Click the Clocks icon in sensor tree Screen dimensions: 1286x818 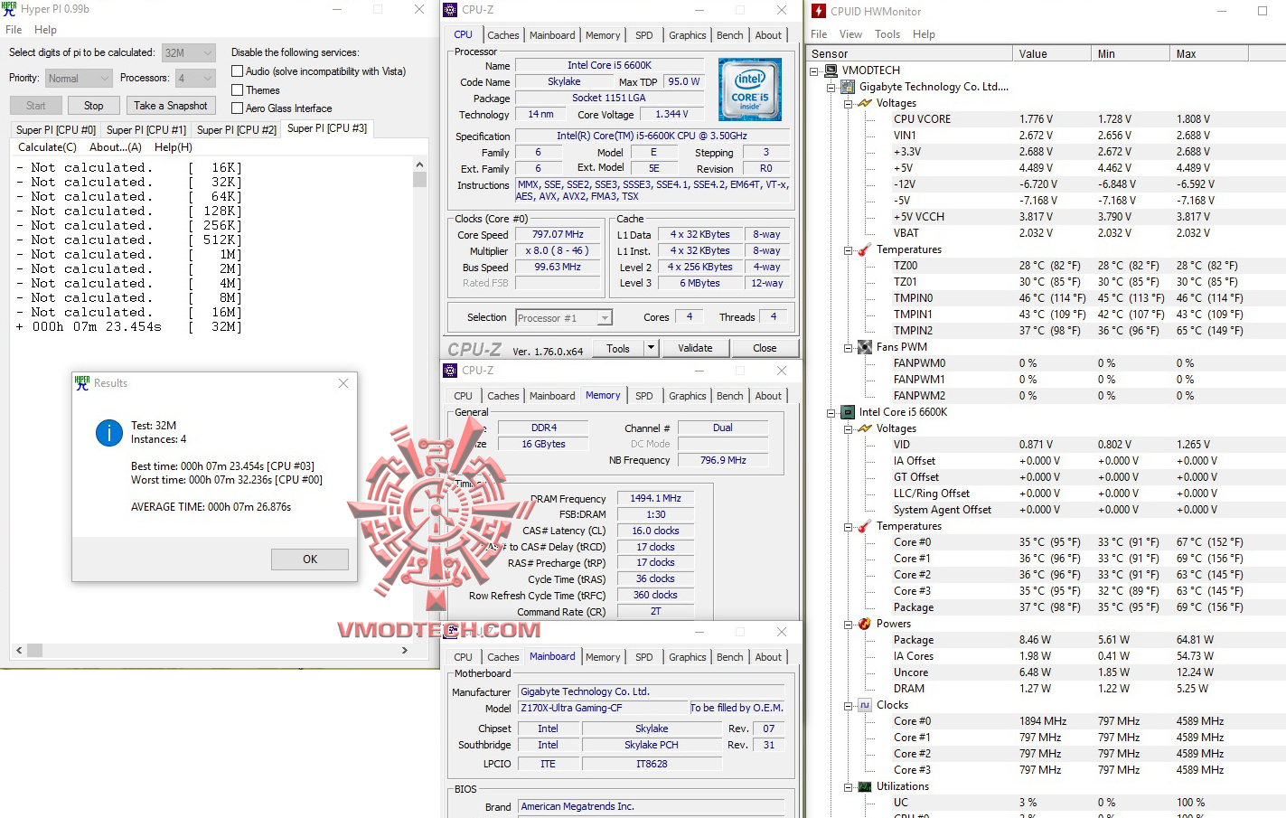[865, 705]
